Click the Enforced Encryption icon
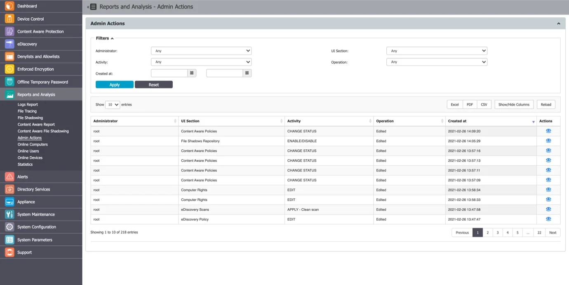 pos(9,69)
